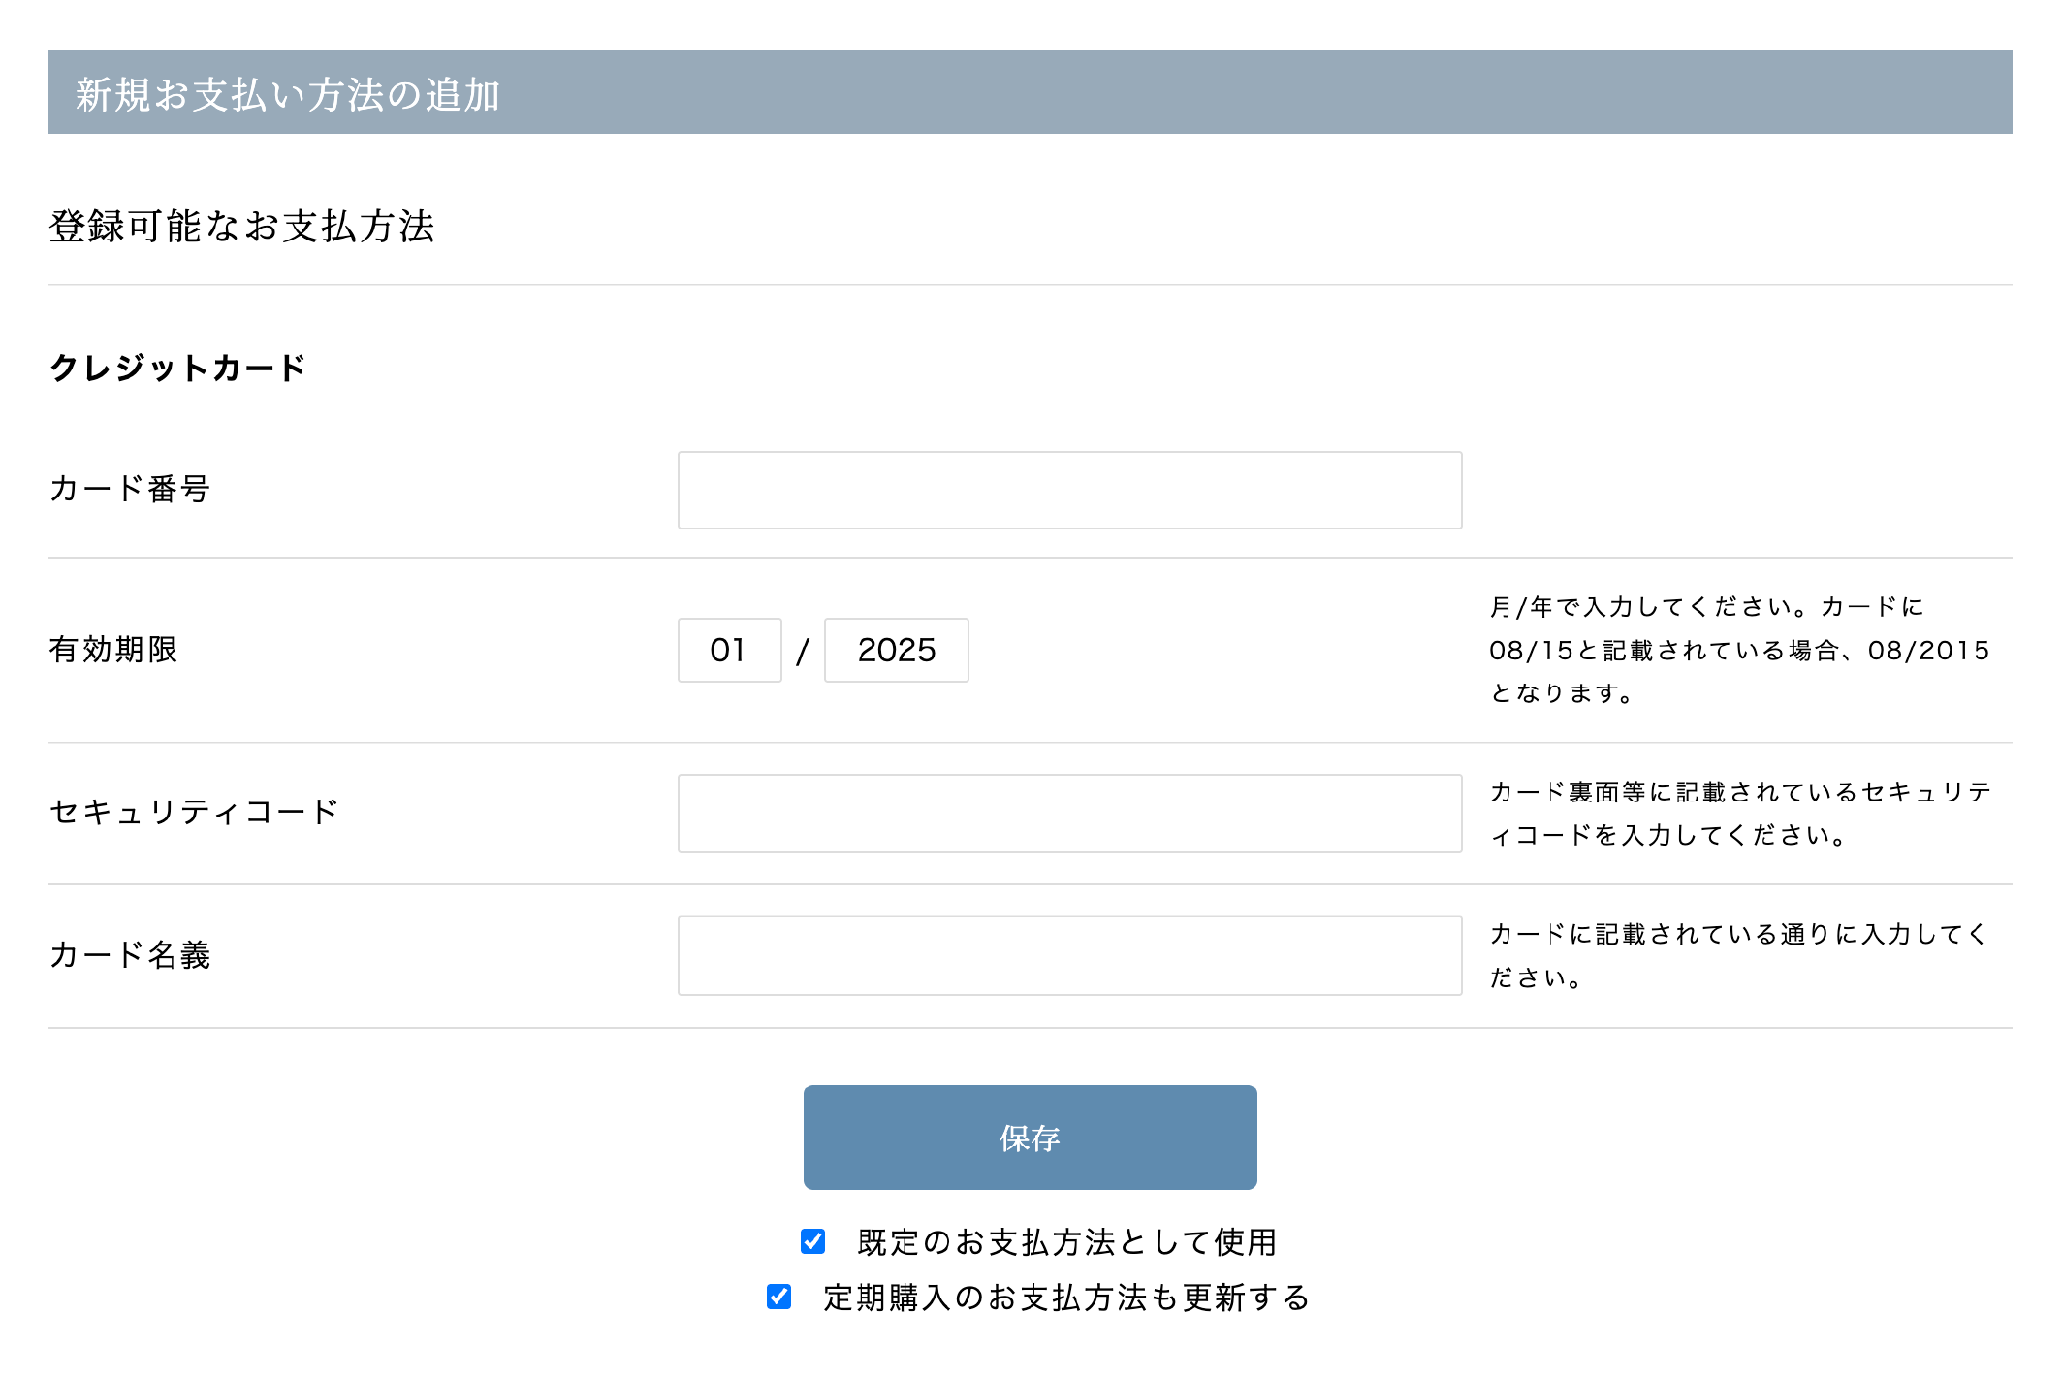
Task: Click the month field showing 01
Action: pos(729,651)
